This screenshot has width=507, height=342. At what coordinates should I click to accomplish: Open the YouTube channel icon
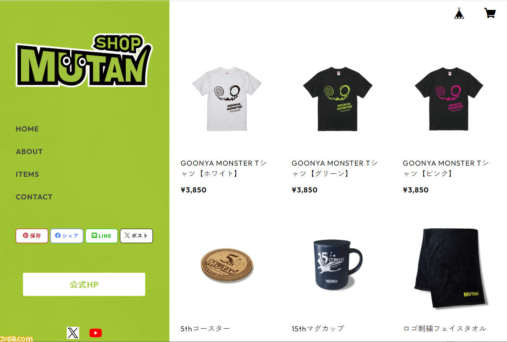click(95, 333)
